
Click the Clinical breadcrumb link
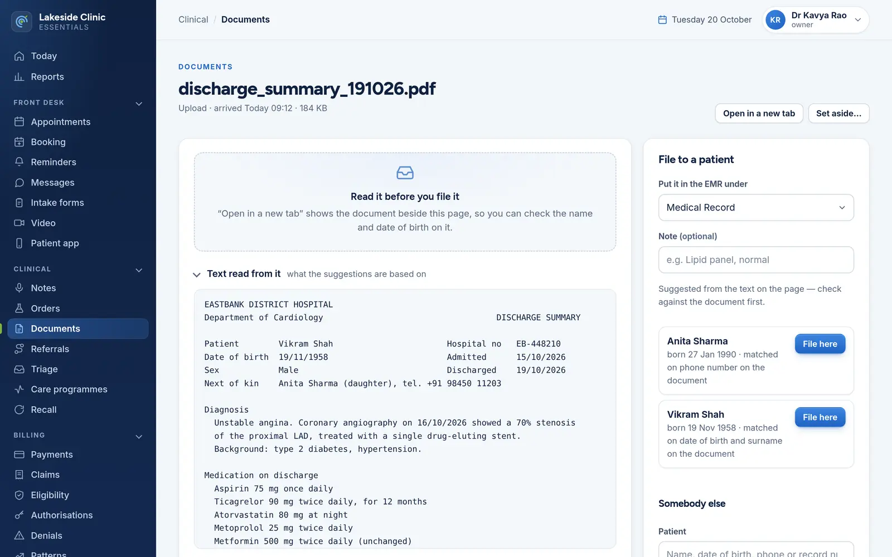tap(193, 19)
